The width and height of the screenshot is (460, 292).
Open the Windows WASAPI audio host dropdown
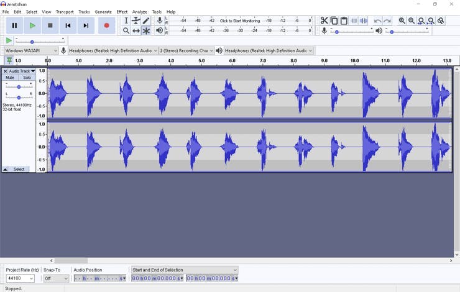point(31,50)
